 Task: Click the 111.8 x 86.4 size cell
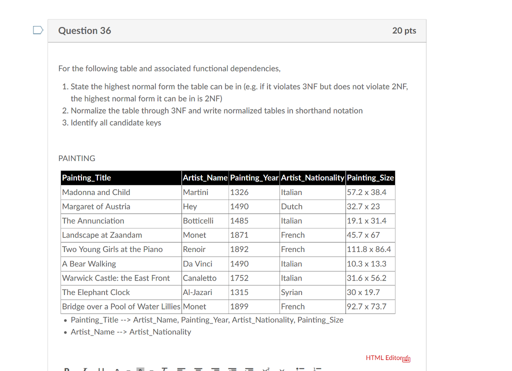coord(370,249)
